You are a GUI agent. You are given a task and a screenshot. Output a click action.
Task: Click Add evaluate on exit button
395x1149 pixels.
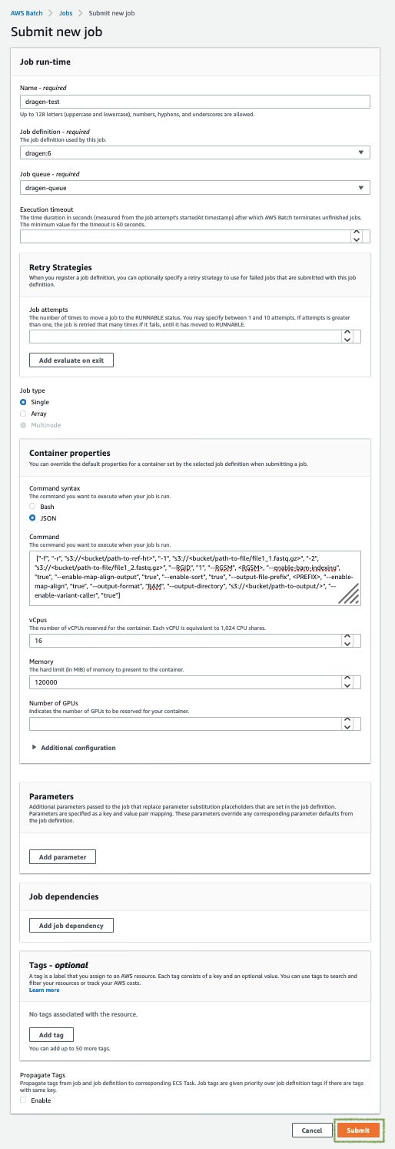[71, 360]
